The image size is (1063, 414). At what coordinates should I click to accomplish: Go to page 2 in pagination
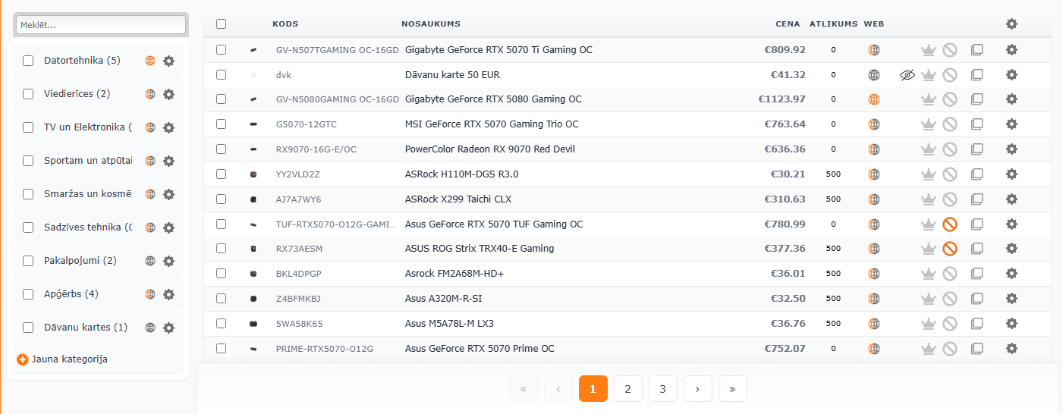627,389
